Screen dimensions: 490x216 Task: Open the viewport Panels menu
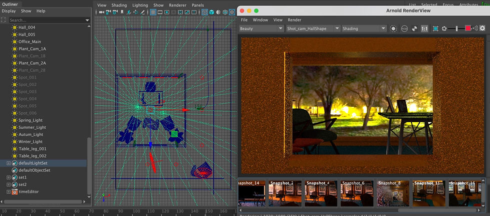pyautogui.click(x=197, y=5)
